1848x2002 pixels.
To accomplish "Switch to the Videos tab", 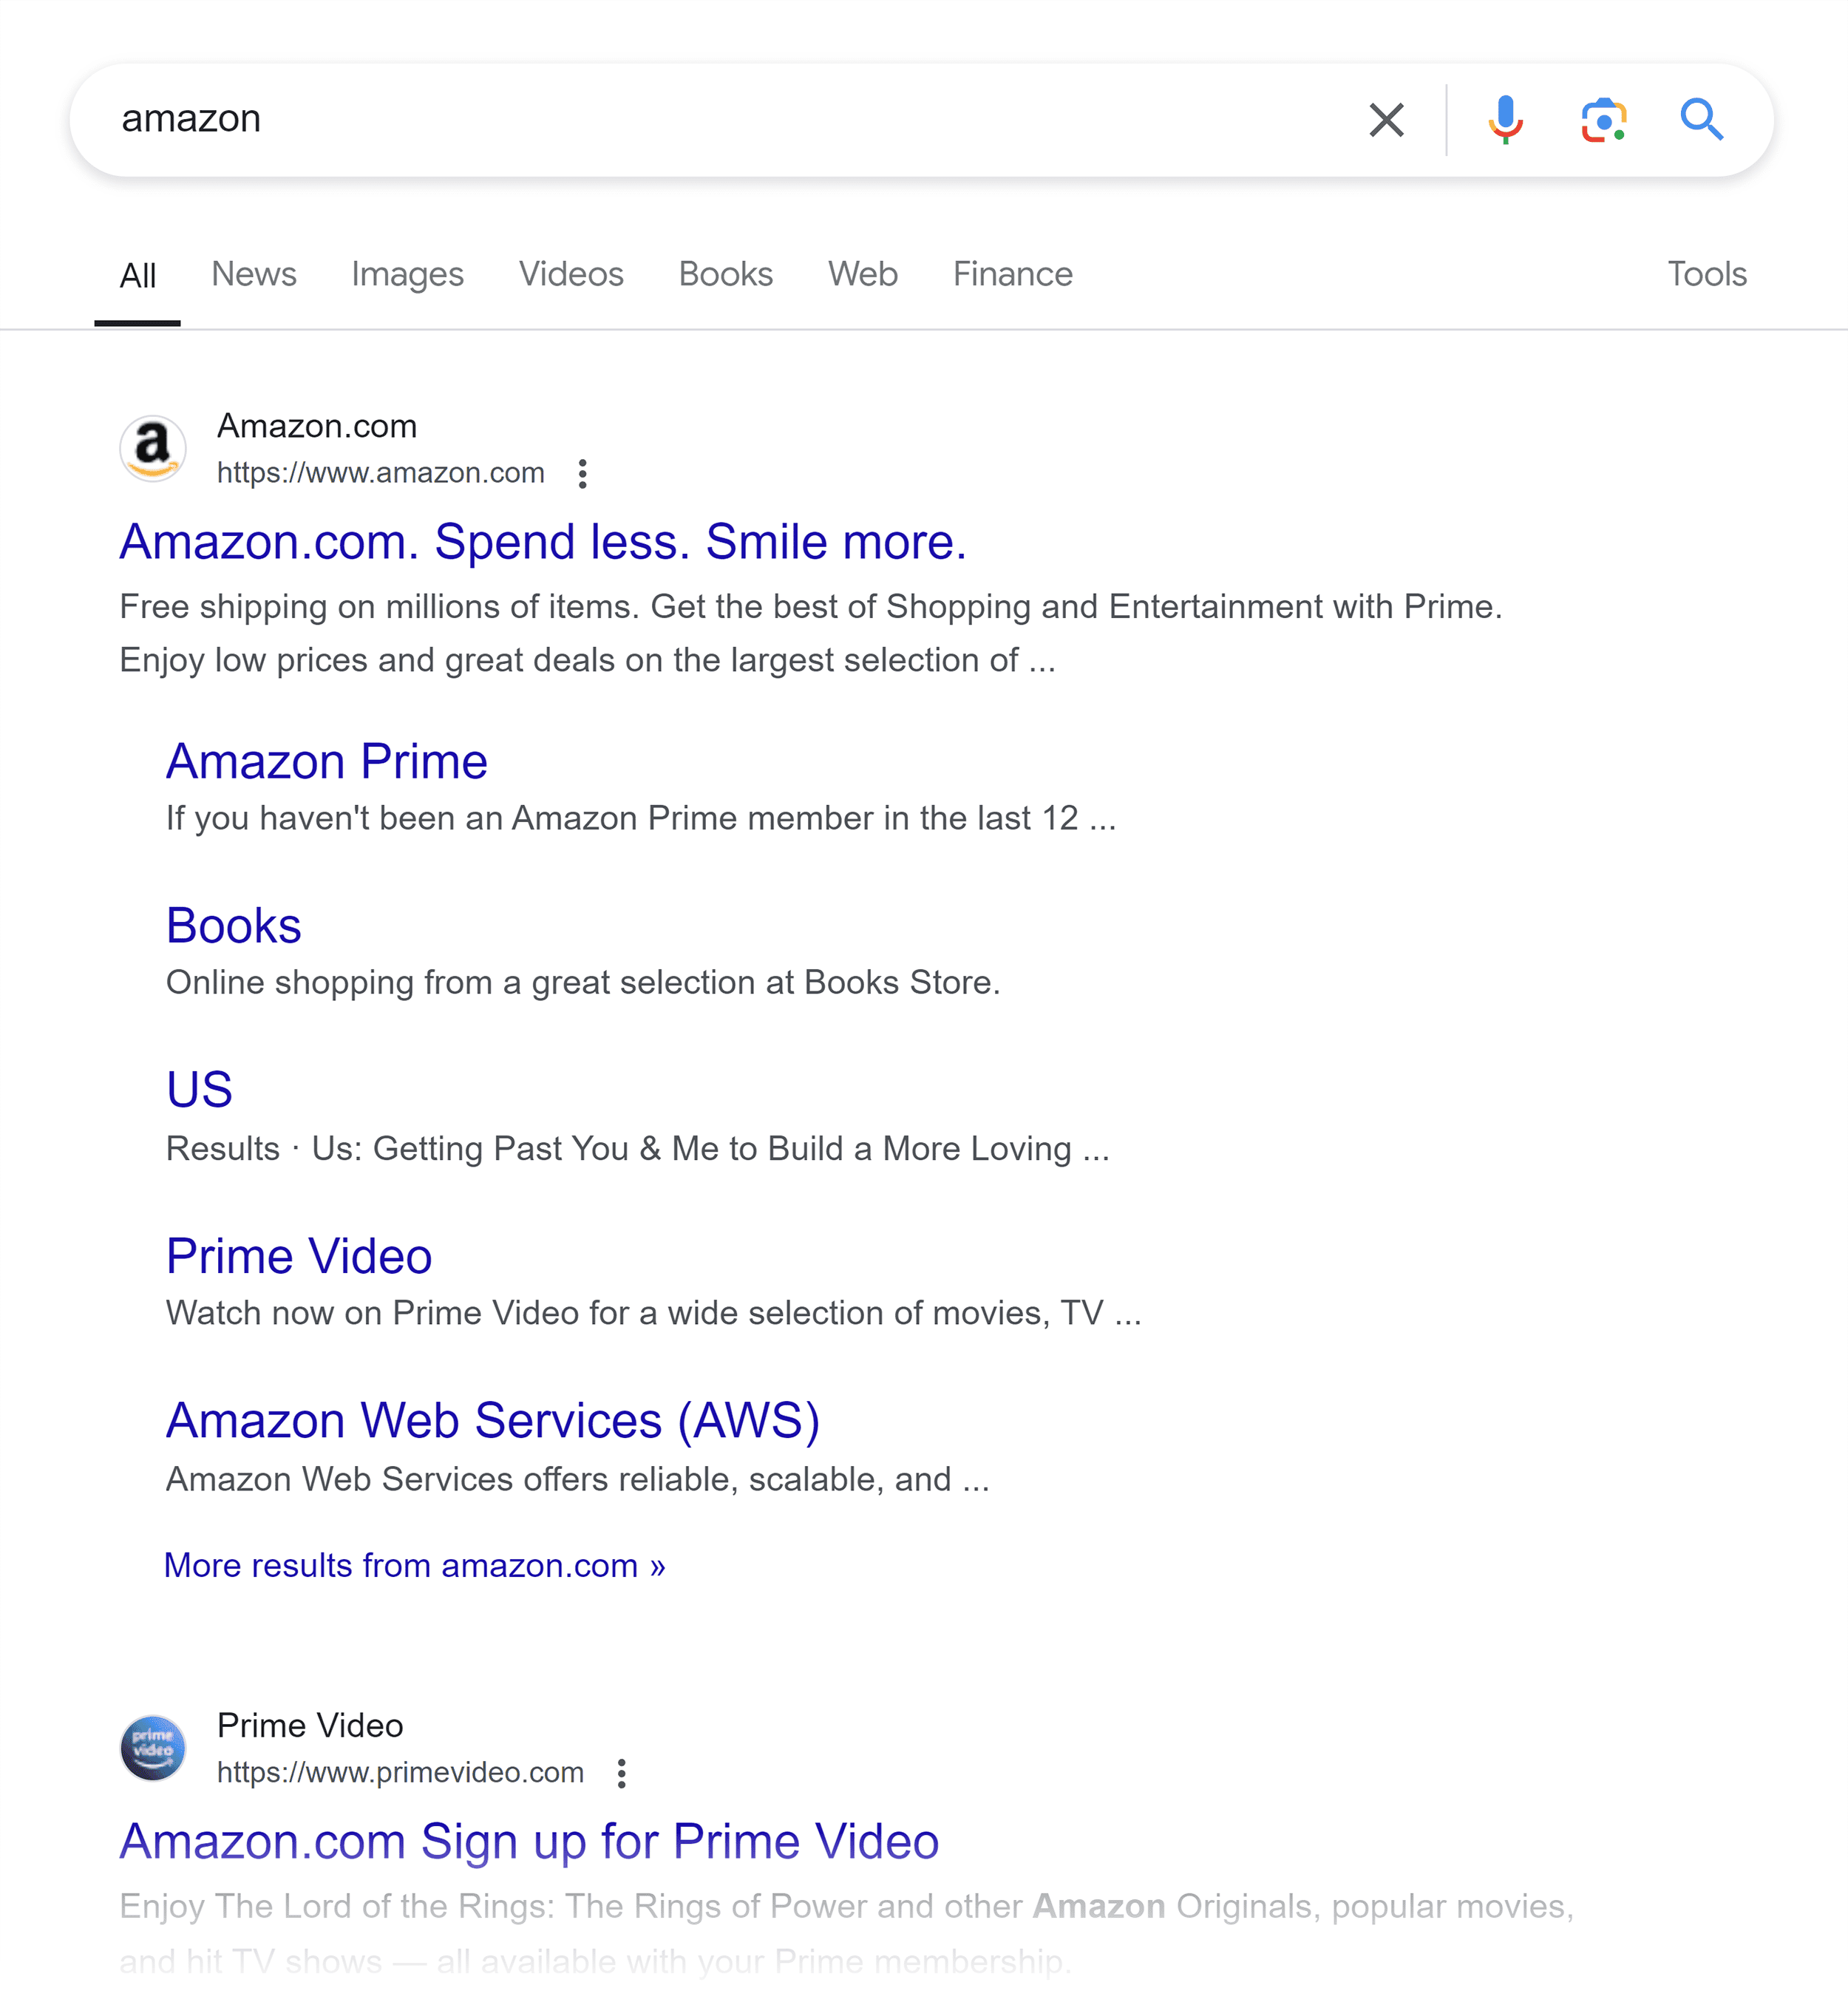I will pos(571,274).
